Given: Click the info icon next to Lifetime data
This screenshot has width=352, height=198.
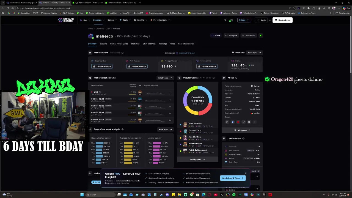Looking at the screenshot, I should point(243,139).
